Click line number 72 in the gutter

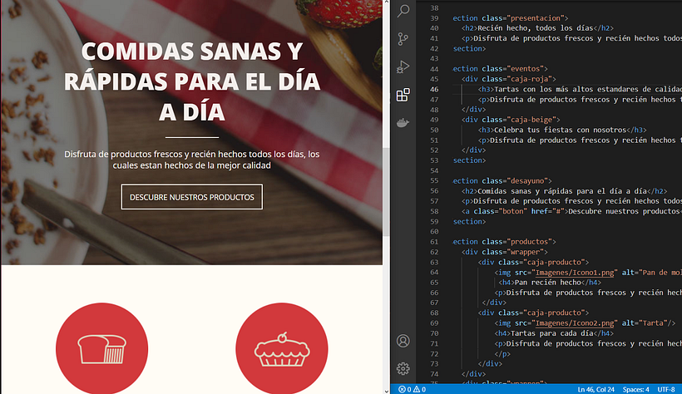[434, 353]
